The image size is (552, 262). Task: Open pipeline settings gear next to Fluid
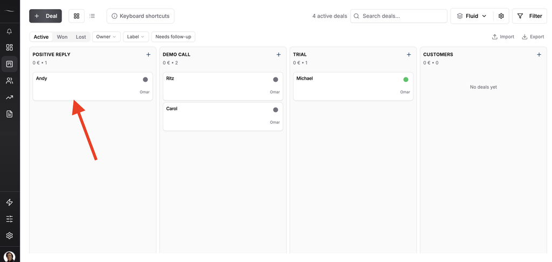pos(501,16)
